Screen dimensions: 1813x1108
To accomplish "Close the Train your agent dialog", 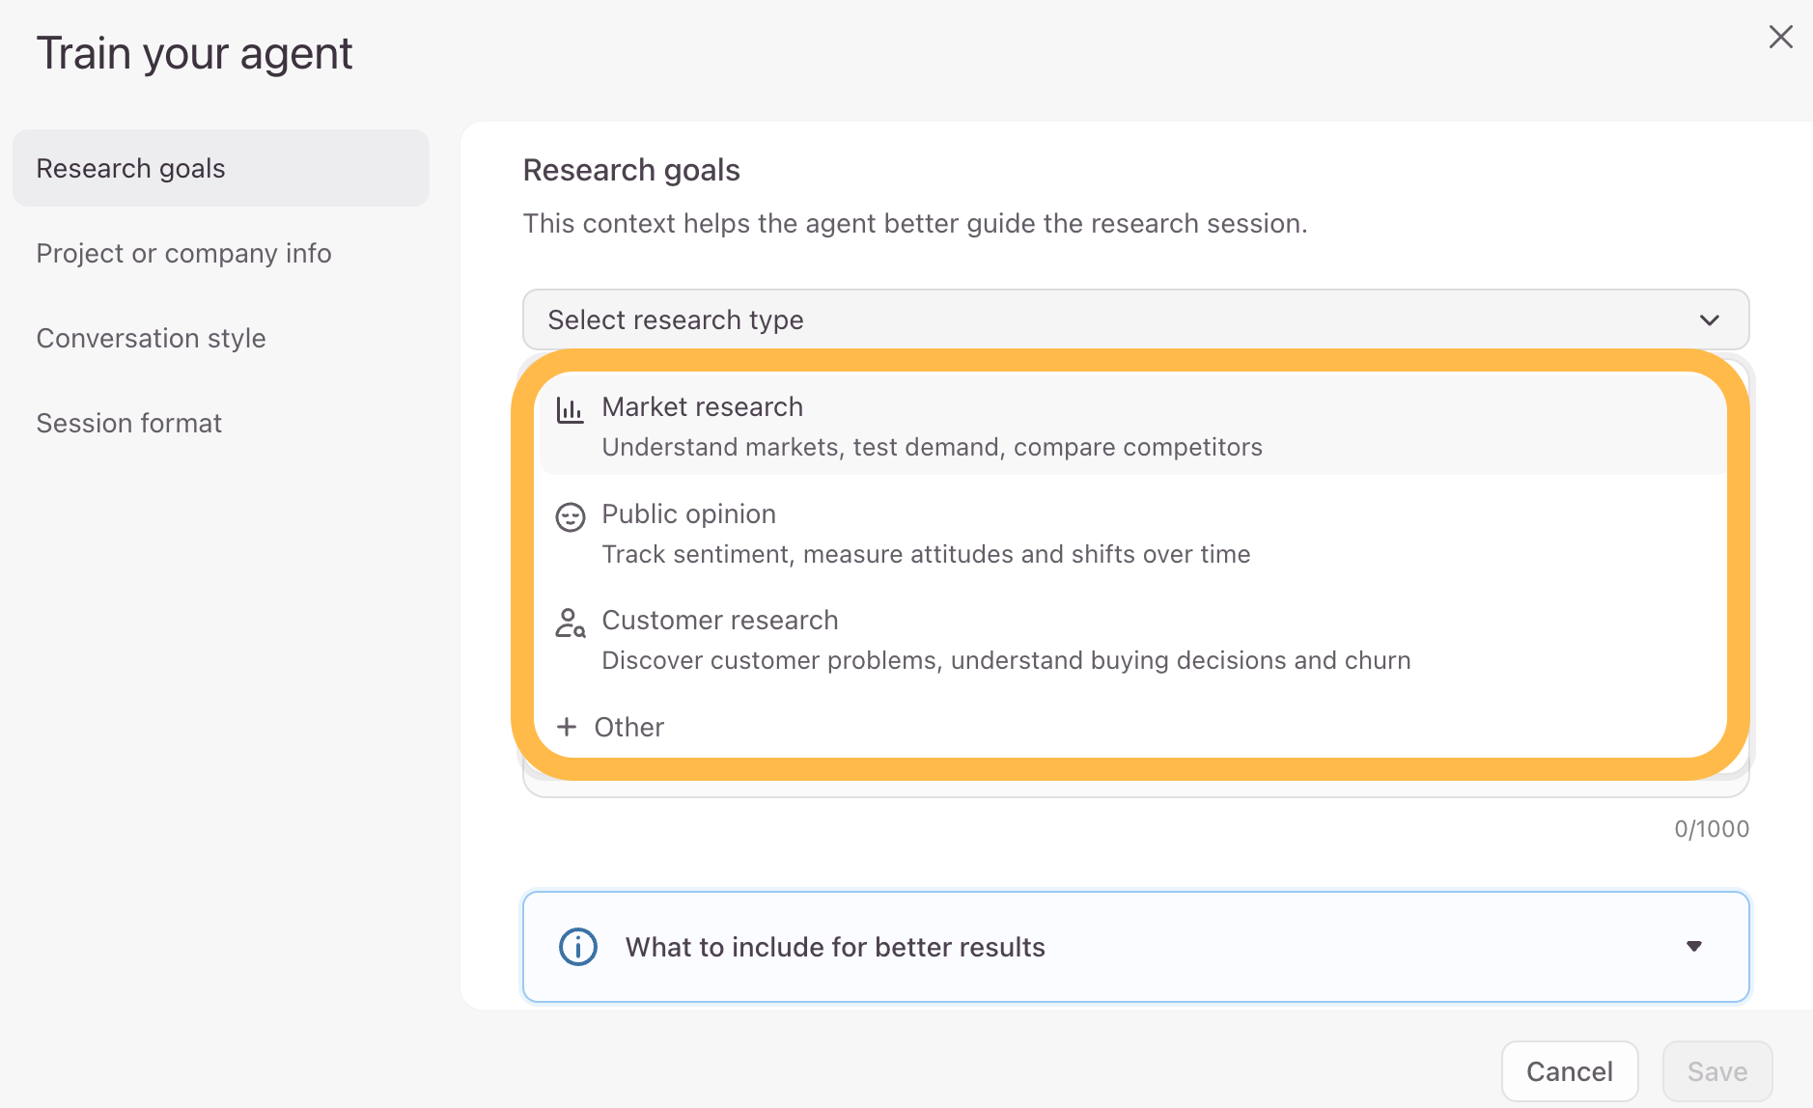I will 1780,37.
